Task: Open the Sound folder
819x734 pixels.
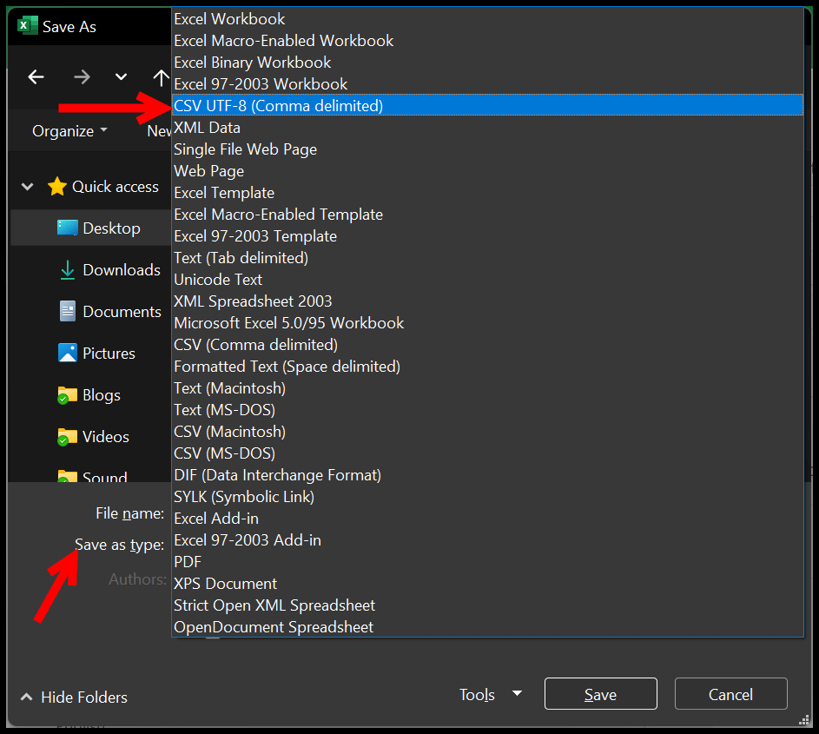Action: click(x=91, y=474)
